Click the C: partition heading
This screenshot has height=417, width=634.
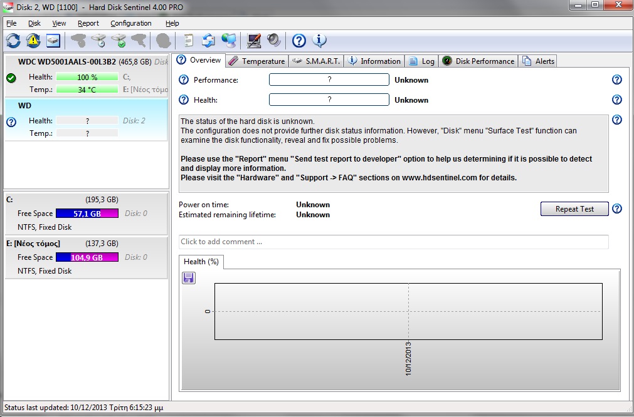(9, 199)
